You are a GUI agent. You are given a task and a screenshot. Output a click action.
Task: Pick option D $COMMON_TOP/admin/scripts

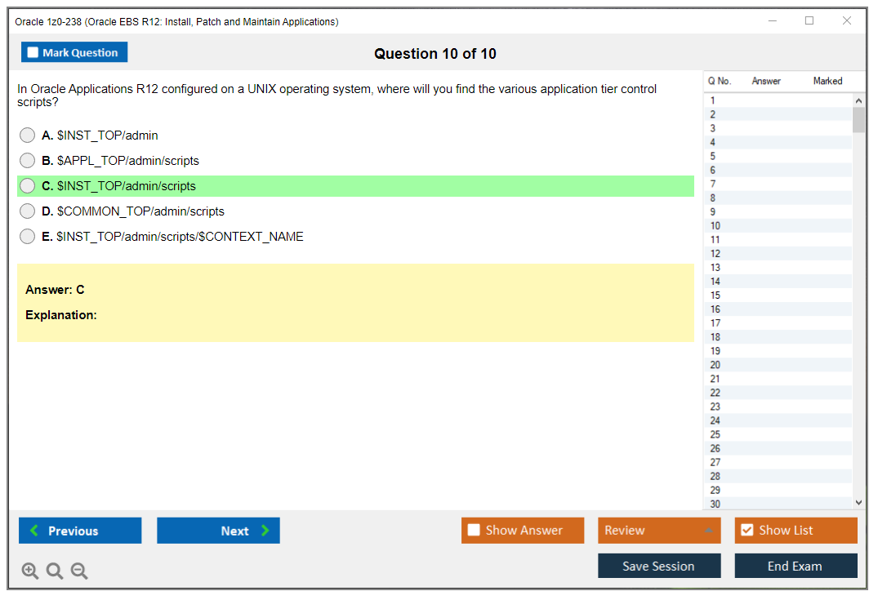28,211
